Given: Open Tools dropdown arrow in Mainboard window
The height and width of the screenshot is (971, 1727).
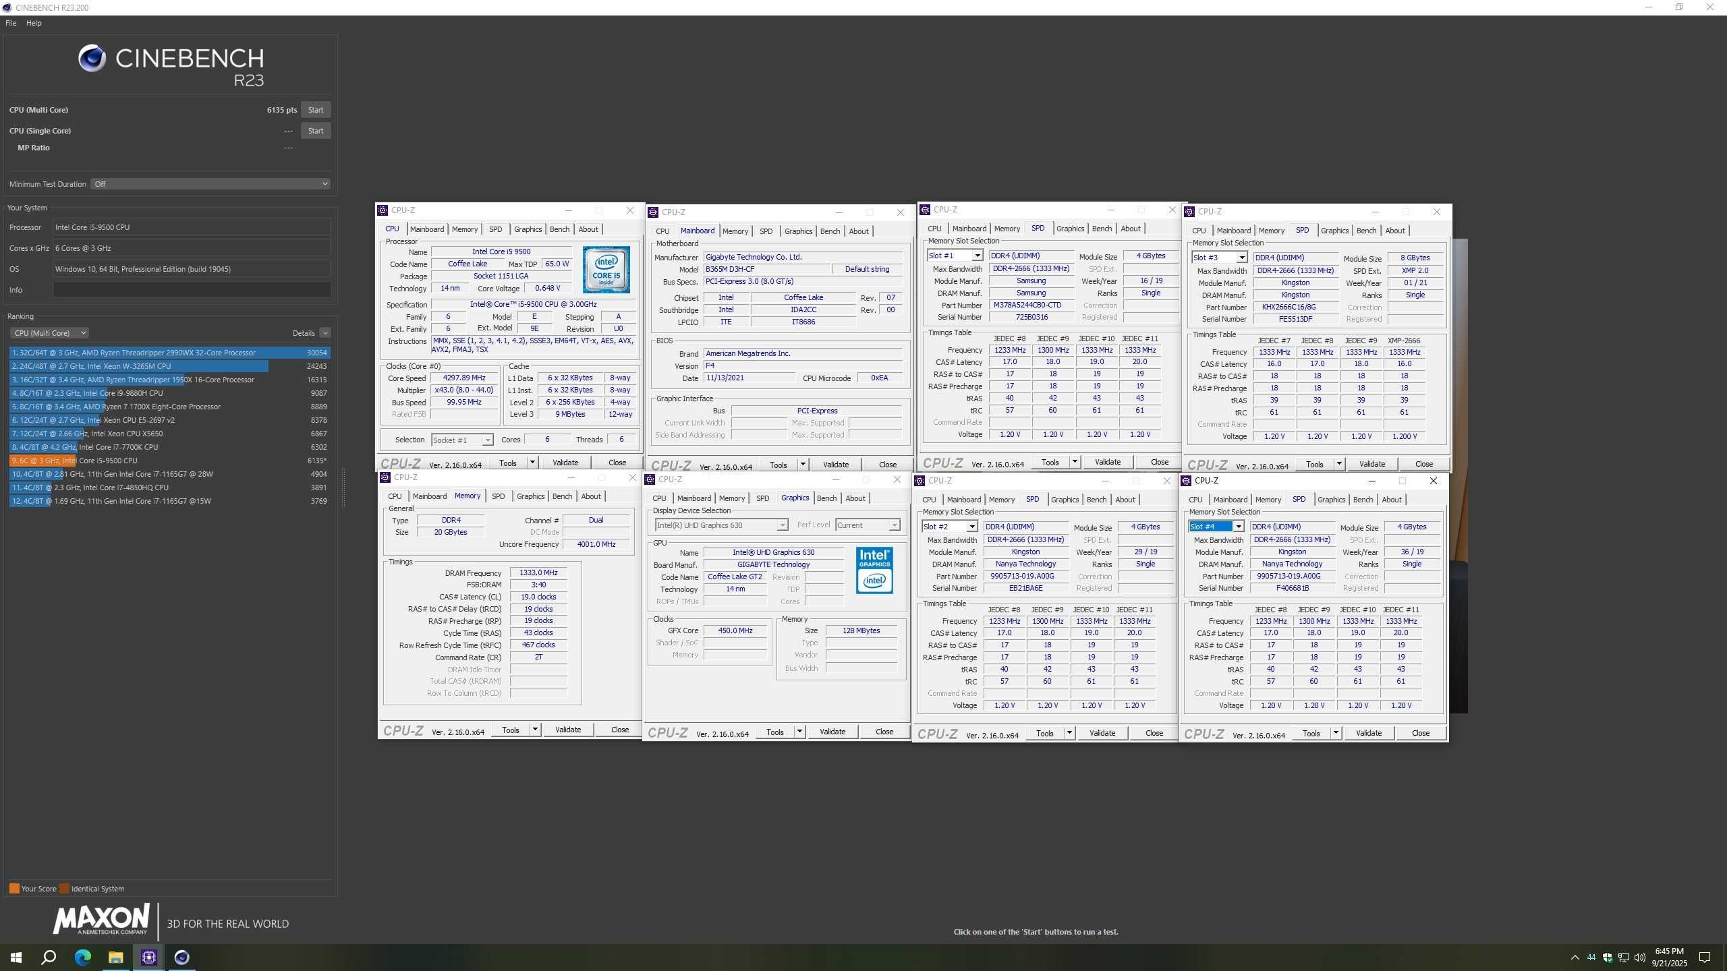Looking at the screenshot, I should tap(803, 465).
